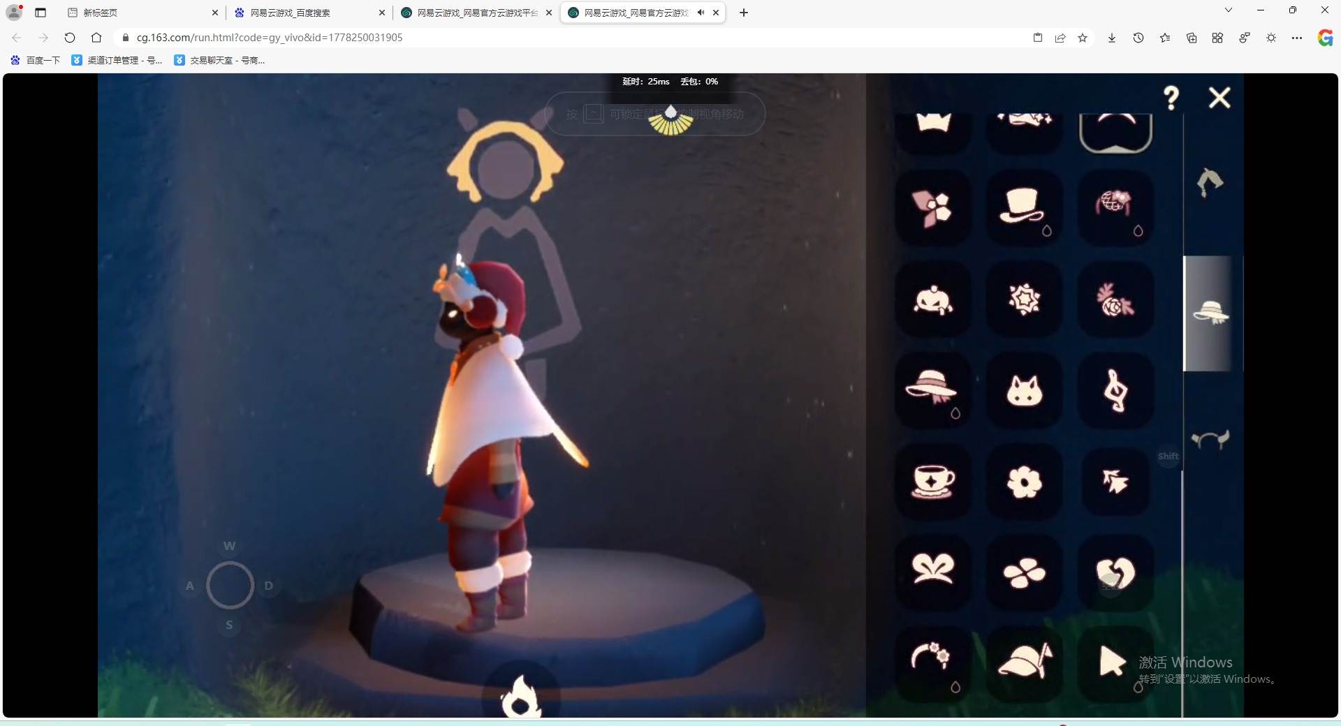This screenshot has height=726, width=1341.
Task: Open the help question mark in game
Action: tap(1171, 98)
